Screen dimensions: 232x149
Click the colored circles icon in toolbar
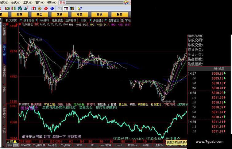point(7,8)
